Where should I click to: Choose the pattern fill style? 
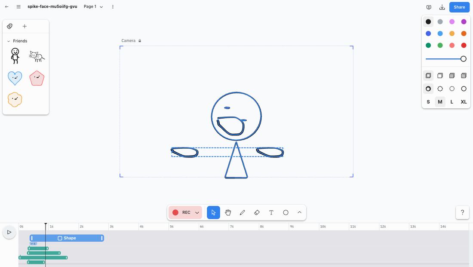pyautogui.click(x=464, y=75)
